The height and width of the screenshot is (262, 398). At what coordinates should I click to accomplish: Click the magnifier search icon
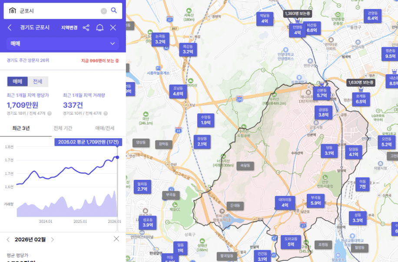tap(114, 10)
